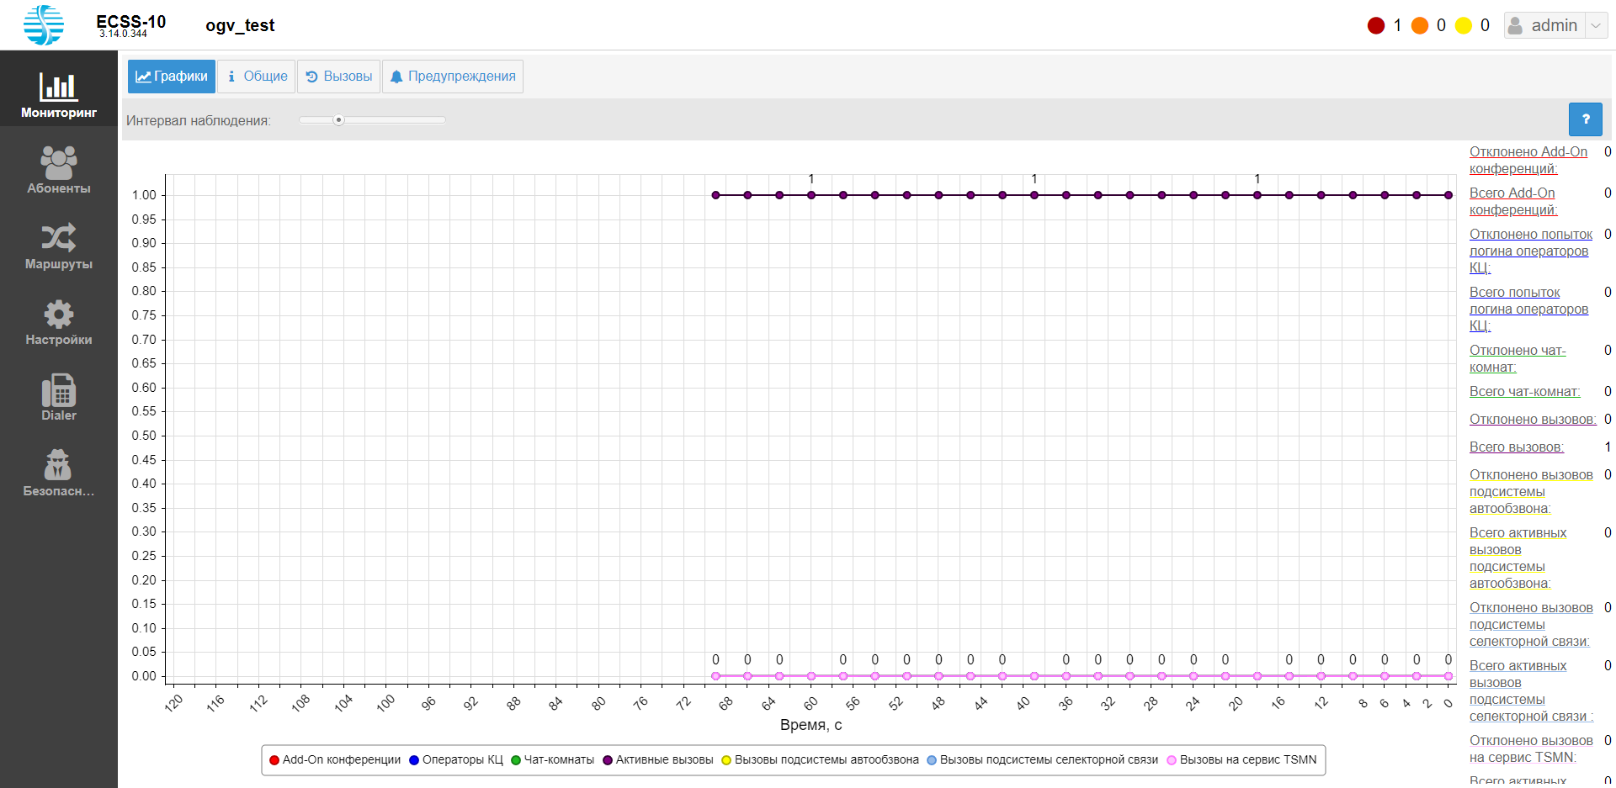Click the Всего вызовов link
The height and width of the screenshot is (788, 1616).
click(1516, 447)
